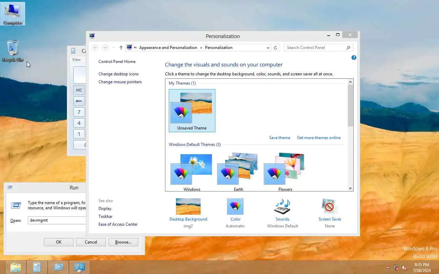The height and width of the screenshot is (274, 439).
Task: Click the 4 key in Calculator
Action: pos(79,123)
